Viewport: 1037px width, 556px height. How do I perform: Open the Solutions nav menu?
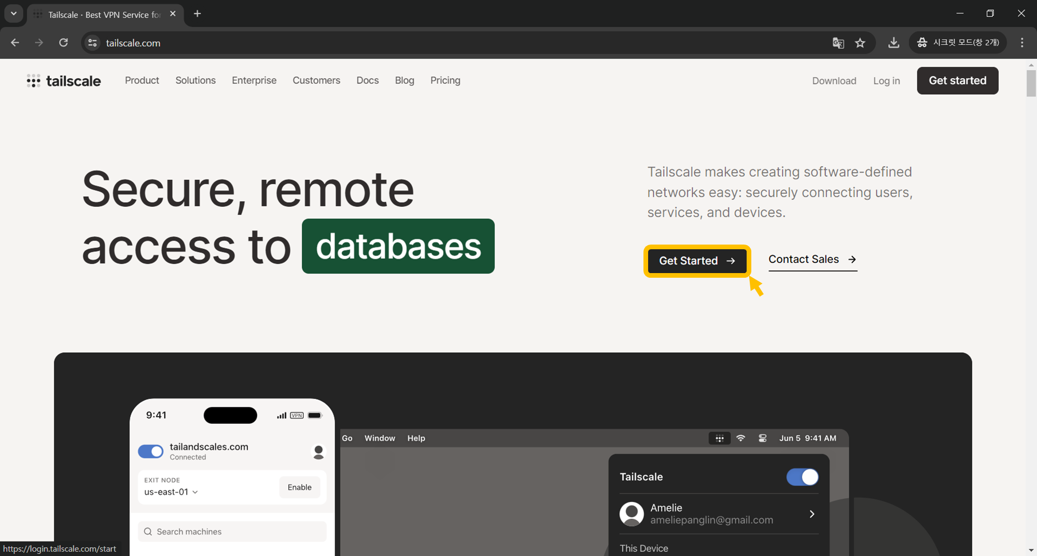click(x=195, y=80)
